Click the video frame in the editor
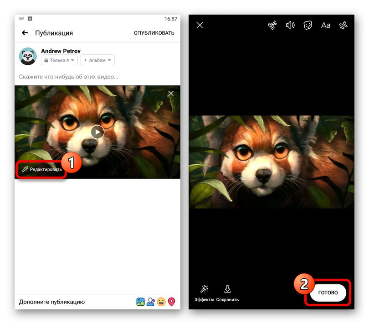Screen dimensions: 369x324 click(272, 162)
